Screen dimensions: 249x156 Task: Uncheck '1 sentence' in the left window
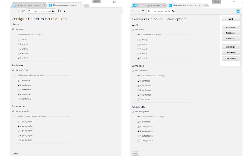[19, 81]
